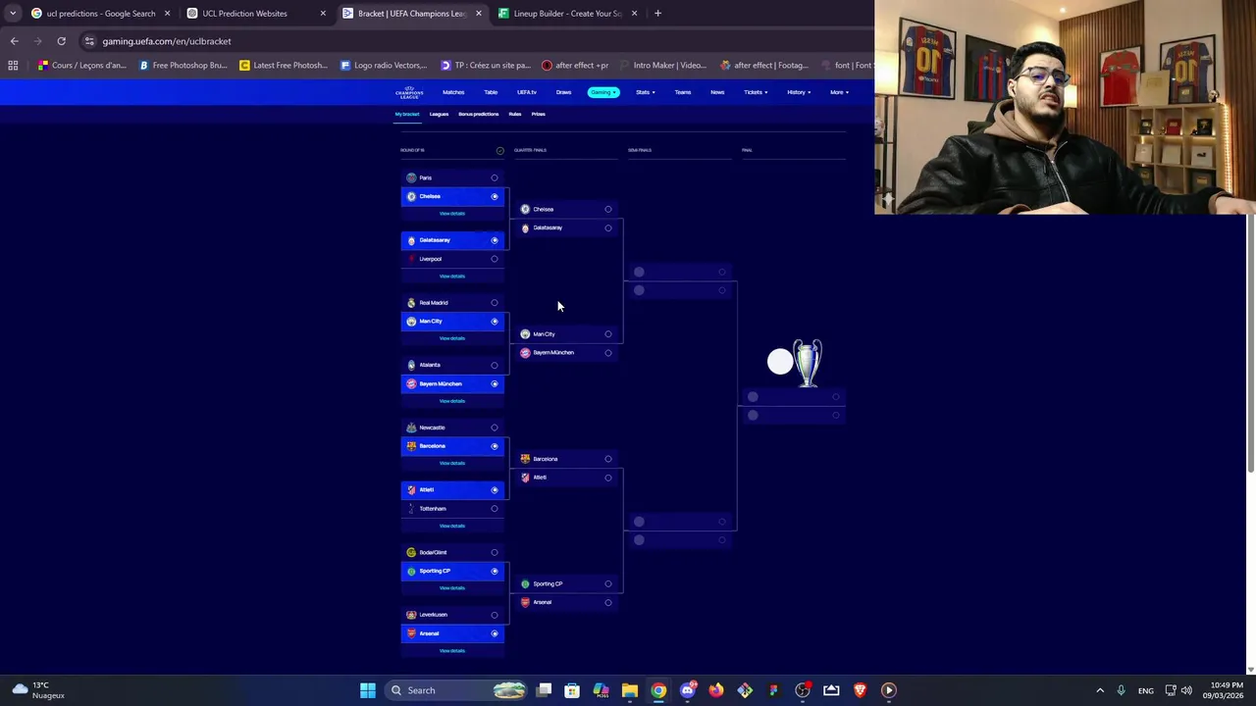
Task: Open the Chrome apps grid icon
Action: click(x=13, y=66)
